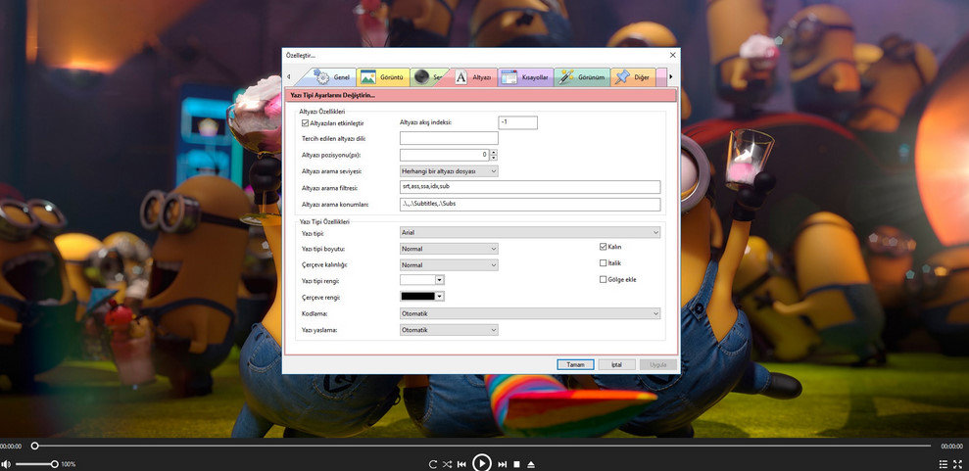
Task: Cancel with the İptal button
Action: pyautogui.click(x=616, y=365)
